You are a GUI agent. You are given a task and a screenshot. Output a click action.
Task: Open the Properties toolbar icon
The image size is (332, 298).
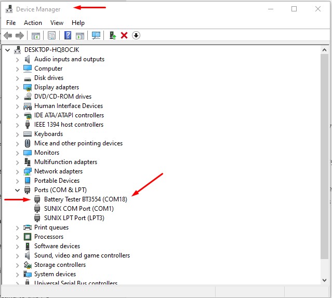[x=51, y=35]
